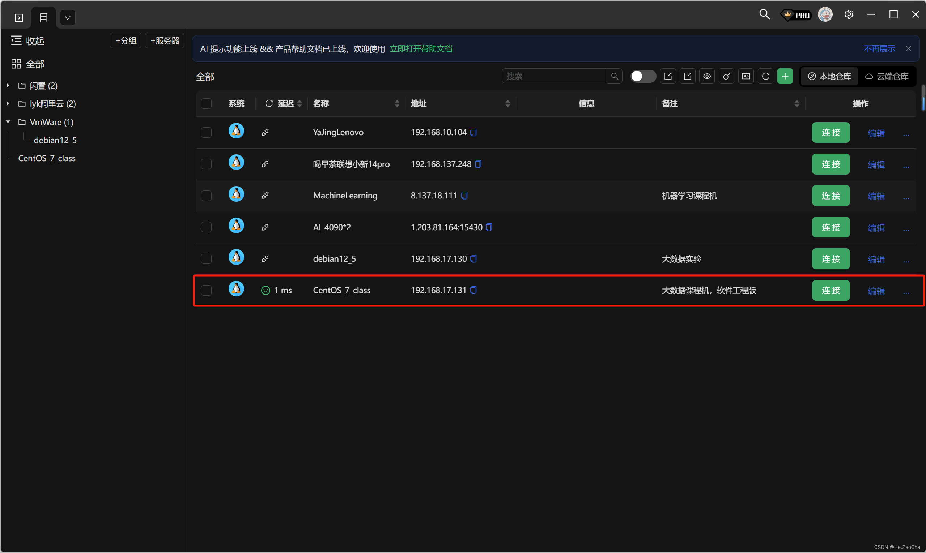Viewport: 926px width, 553px height.
Task: Copy address 1.203.81.164:15430 with copy icon
Action: (489, 227)
